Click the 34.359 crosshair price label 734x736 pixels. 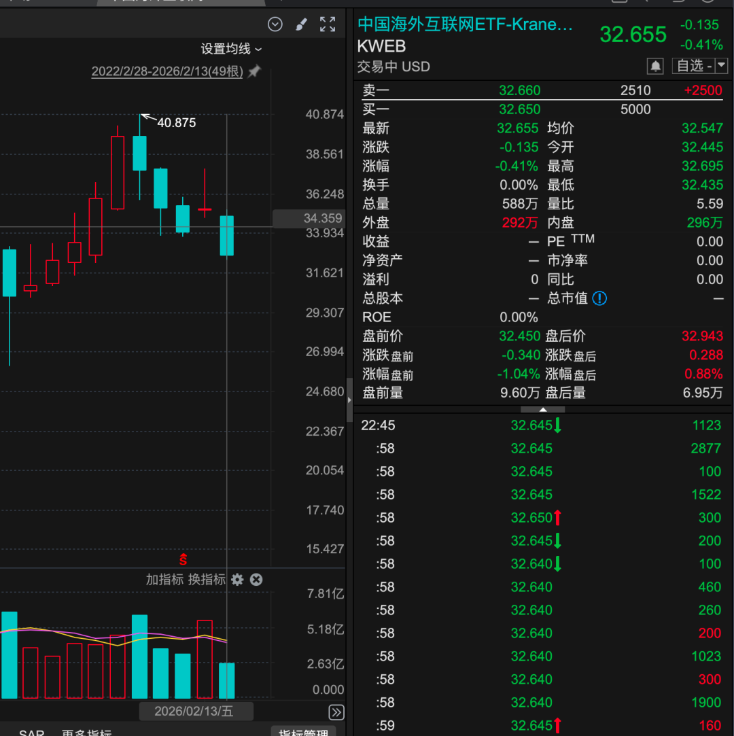[309, 218]
